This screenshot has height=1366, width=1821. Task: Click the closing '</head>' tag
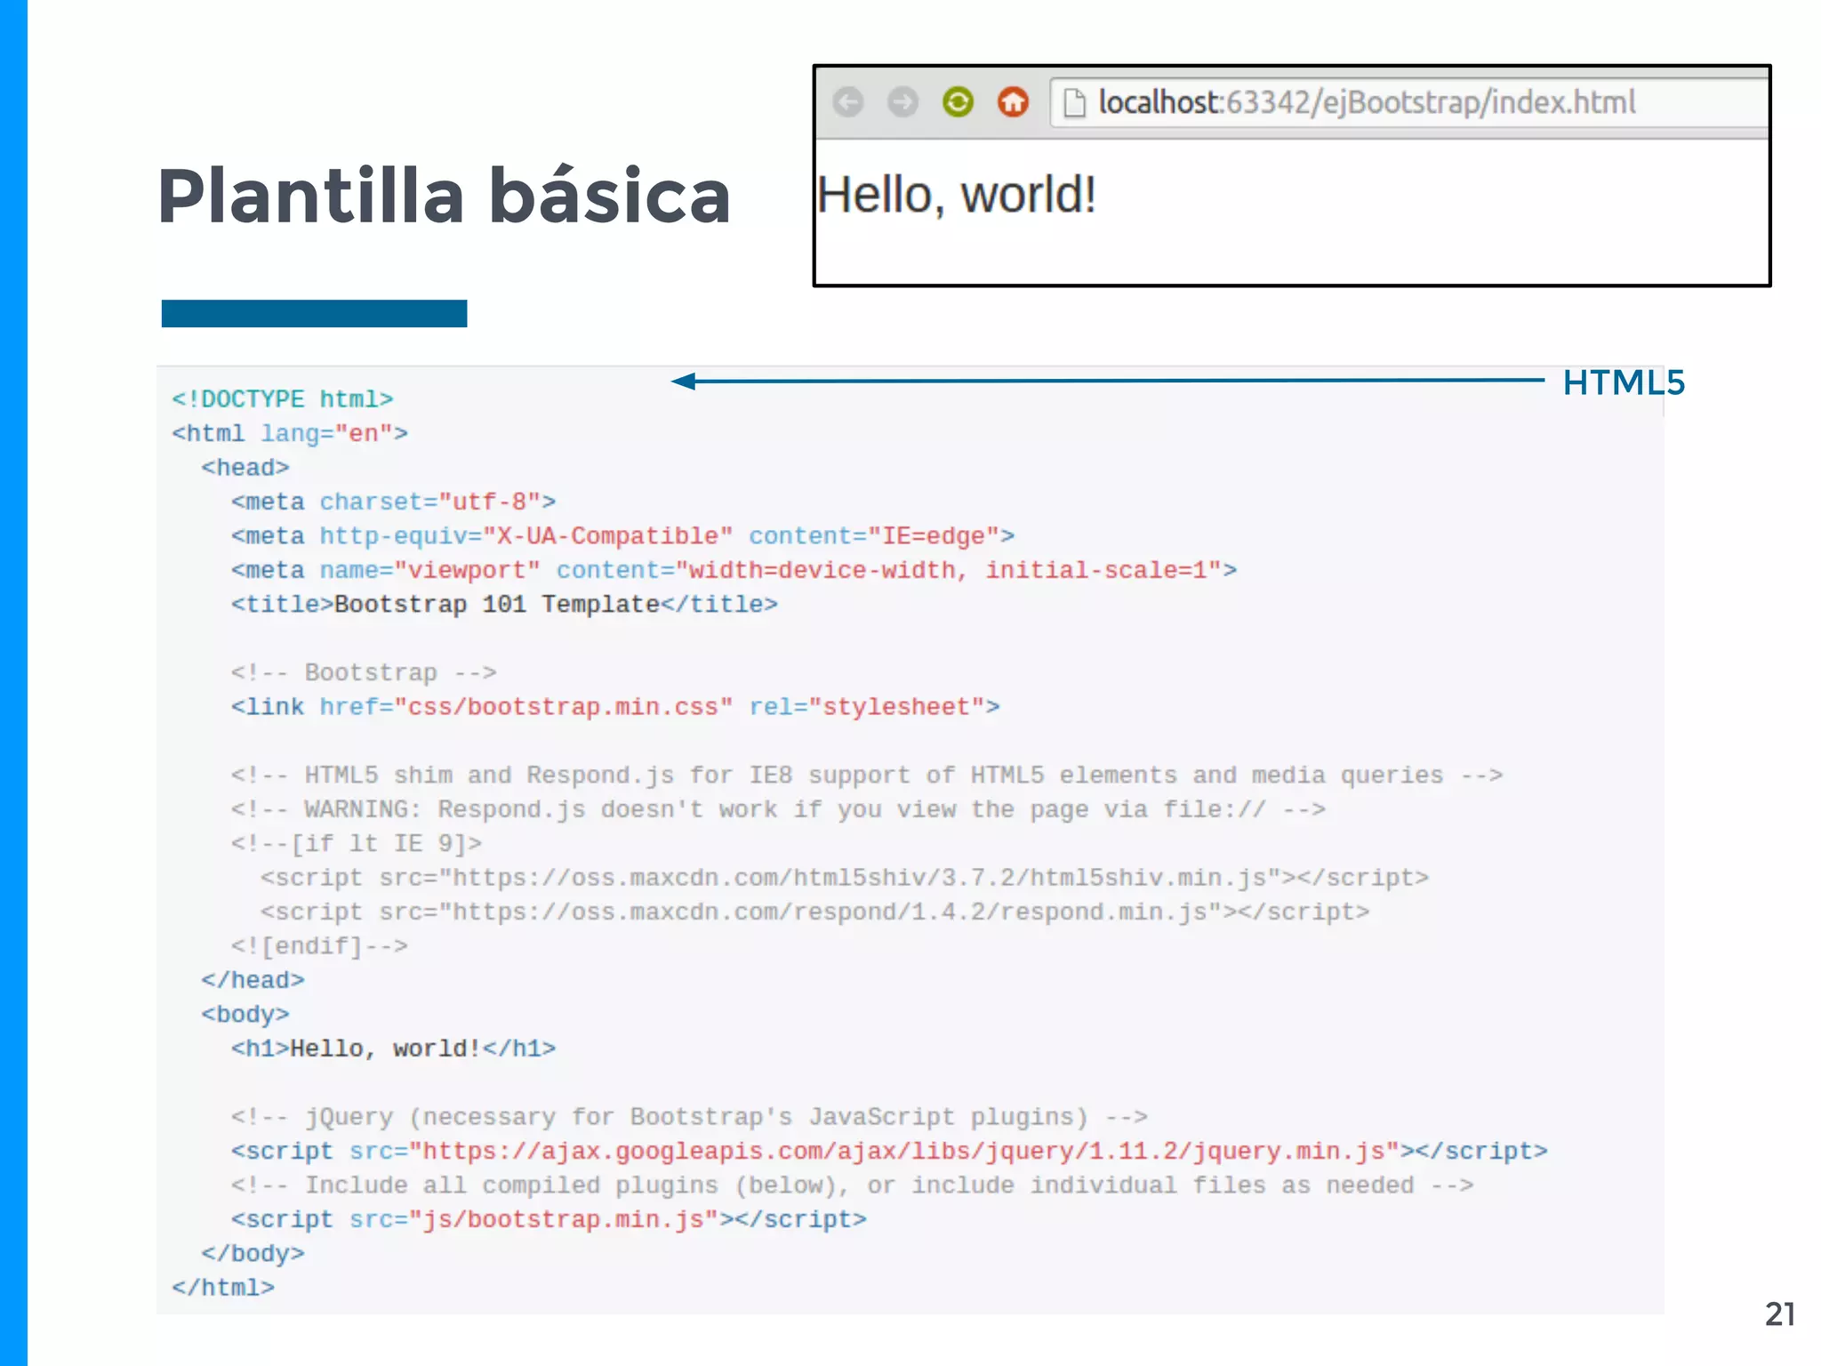point(253,980)
